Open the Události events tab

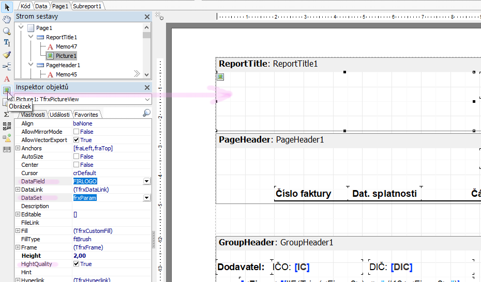point(61,115)
